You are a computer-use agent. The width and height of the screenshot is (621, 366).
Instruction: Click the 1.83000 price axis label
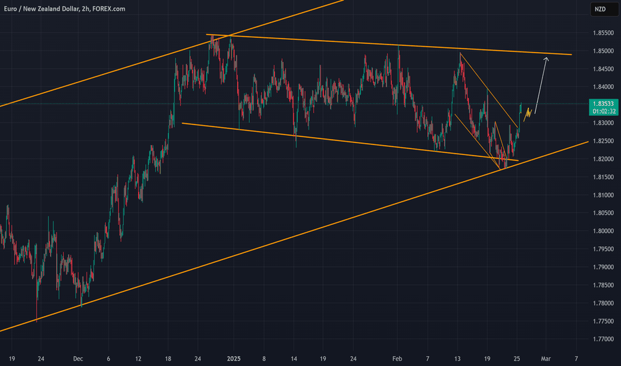(603, 123)
